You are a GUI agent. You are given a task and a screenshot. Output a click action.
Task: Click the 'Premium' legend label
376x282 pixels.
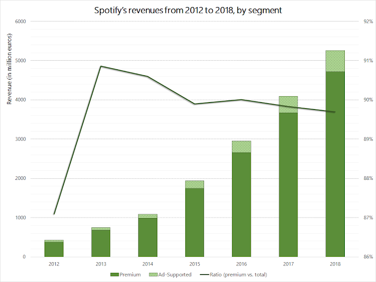(130, 274)
